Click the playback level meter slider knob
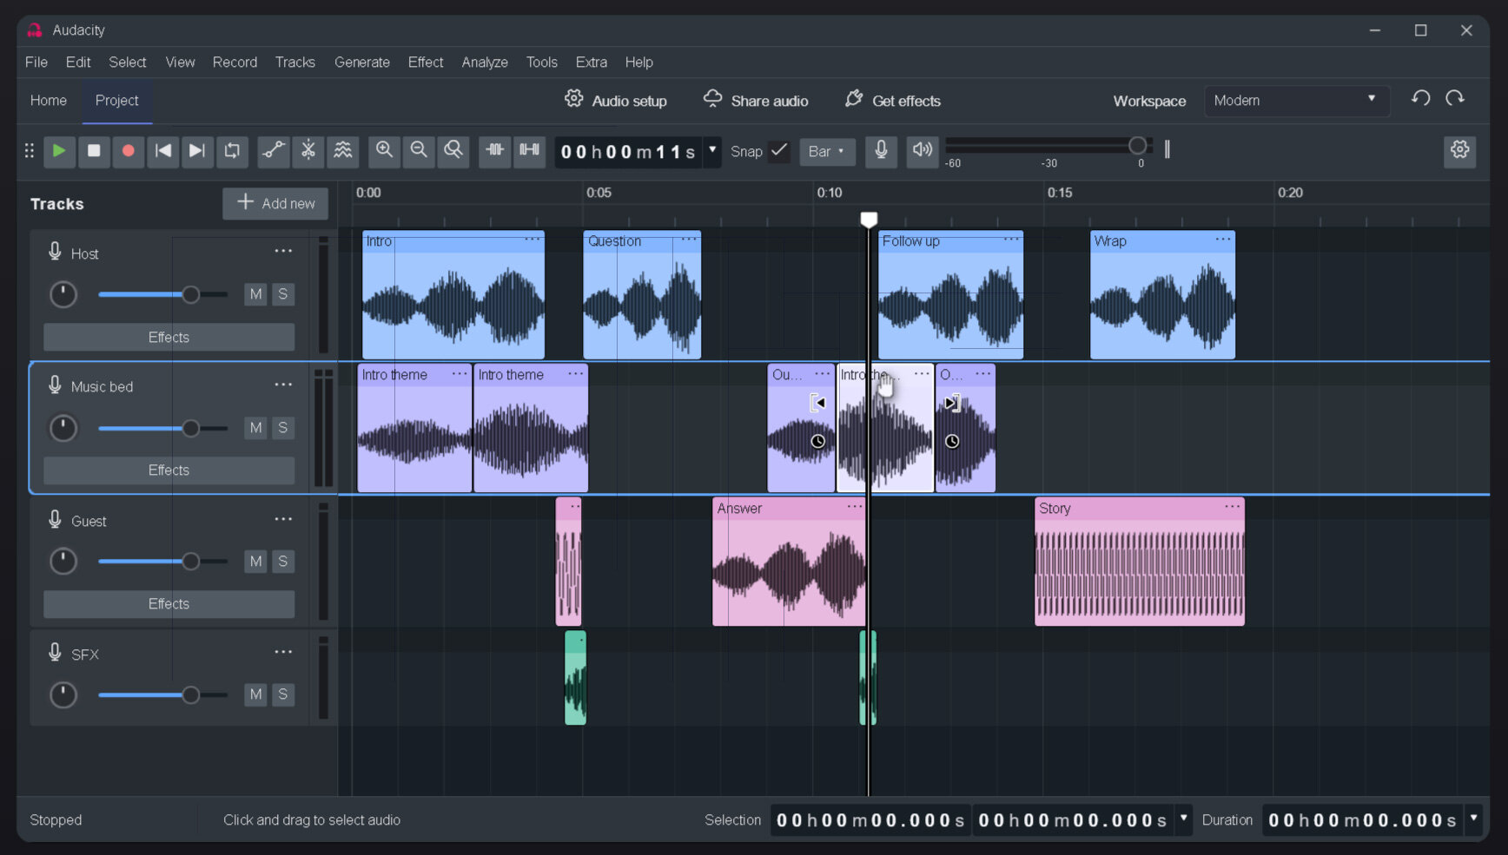Viewport: 1508px width, 855px height. [x=1137, y=146]
